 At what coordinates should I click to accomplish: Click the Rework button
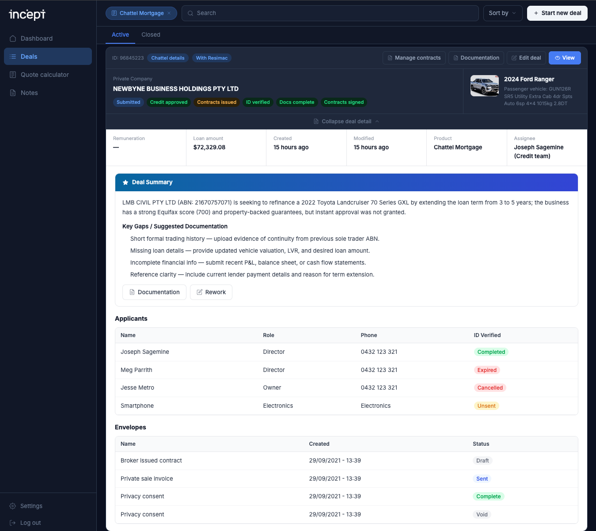211,292
